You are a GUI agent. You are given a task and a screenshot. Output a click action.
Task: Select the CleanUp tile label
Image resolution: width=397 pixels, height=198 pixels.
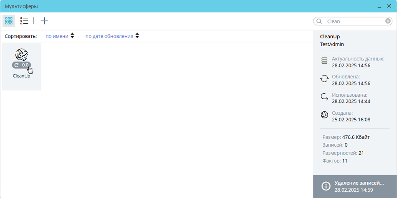(21, 76)
